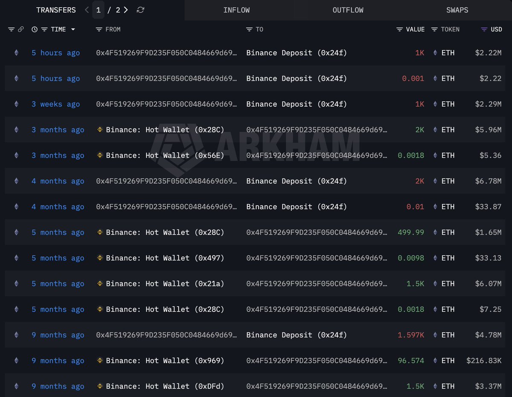The height and width of the screenshot is (397, 512).
Task: Toggle the VALUE column filter
Action: click(x=399, y=29)
